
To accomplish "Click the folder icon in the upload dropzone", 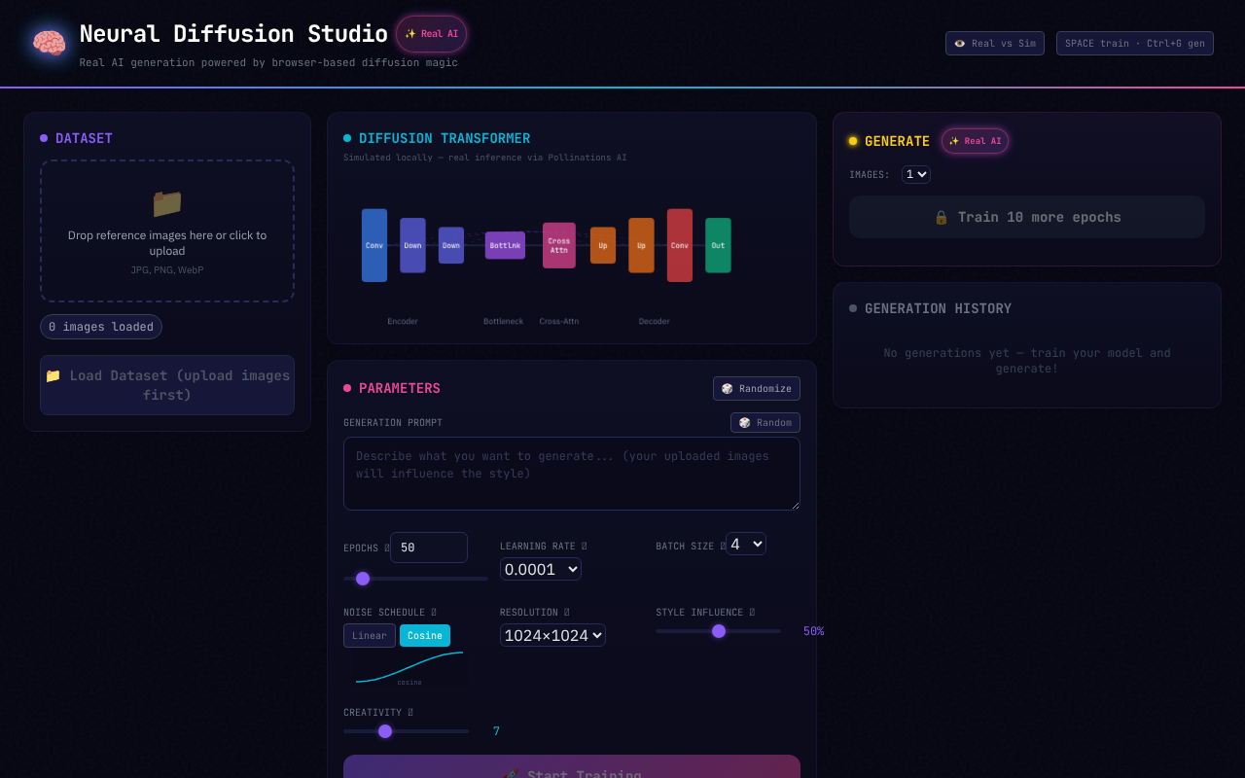I will (166, 204).
